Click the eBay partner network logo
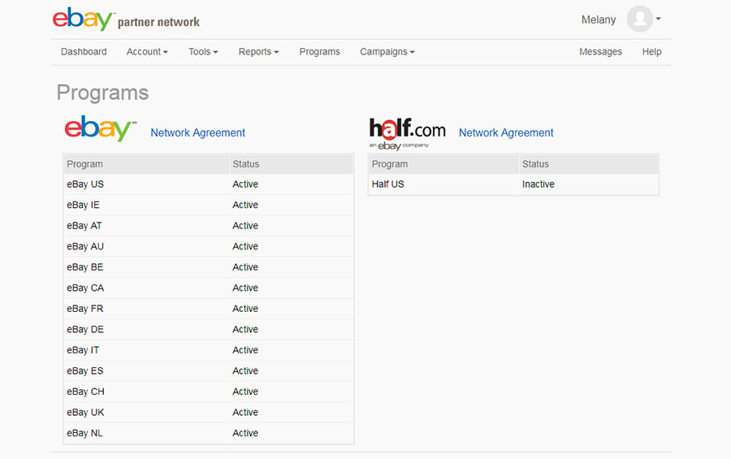The width and height of the screenshot is (731, 459). [126, 19]
